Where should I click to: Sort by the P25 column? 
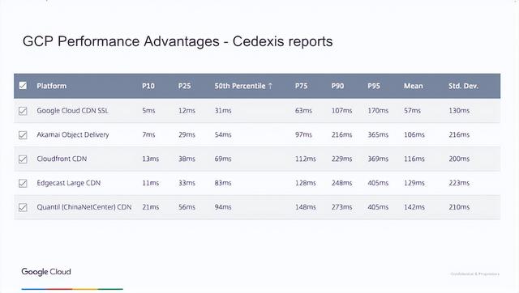(x=184, y=86)
